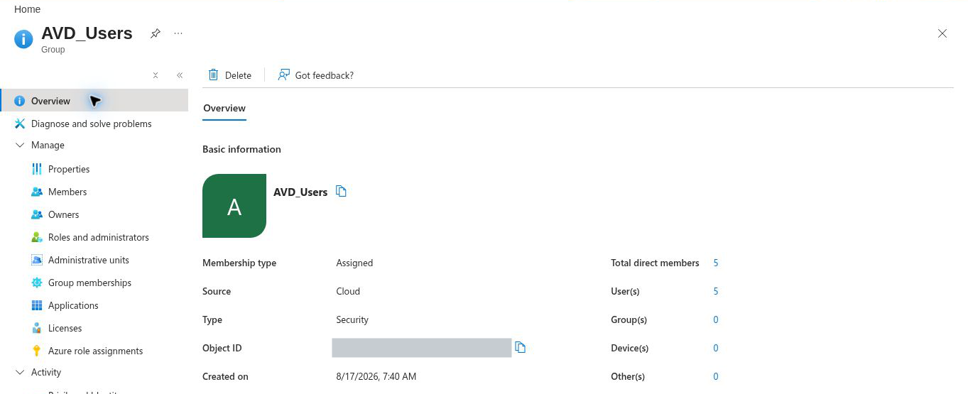This screenshot has width=968, height=394.
Task: Select the Source value Cloud
Action: pos(348,291)
